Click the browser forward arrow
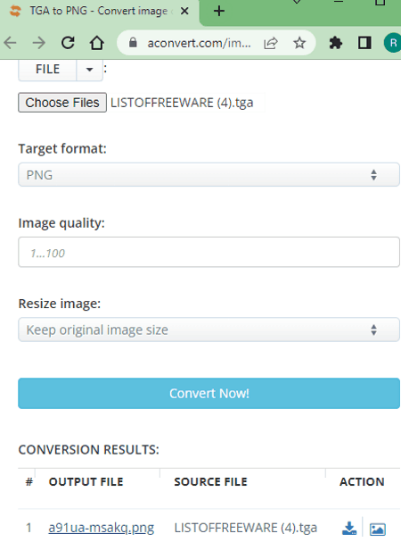401x542 pixels. (x=38, y=43)
